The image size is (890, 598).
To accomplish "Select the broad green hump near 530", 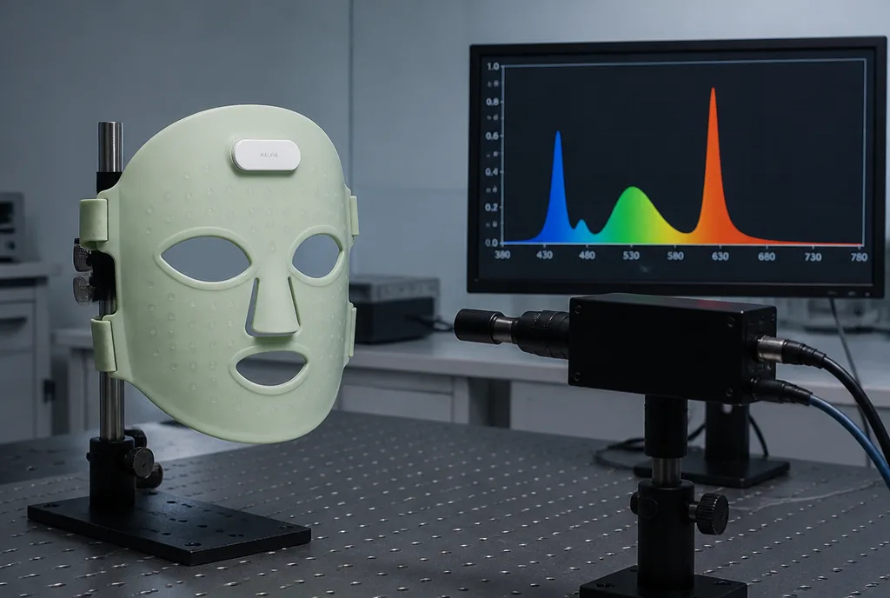I will click(633, 218).
